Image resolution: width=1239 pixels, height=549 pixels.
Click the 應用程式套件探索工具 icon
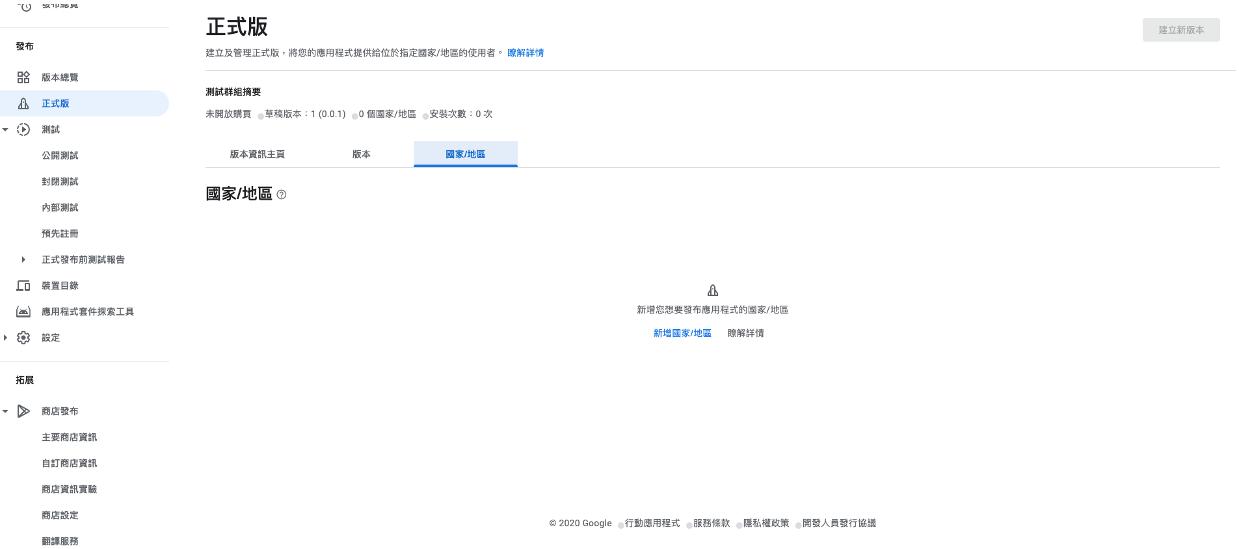click(23, 312)
